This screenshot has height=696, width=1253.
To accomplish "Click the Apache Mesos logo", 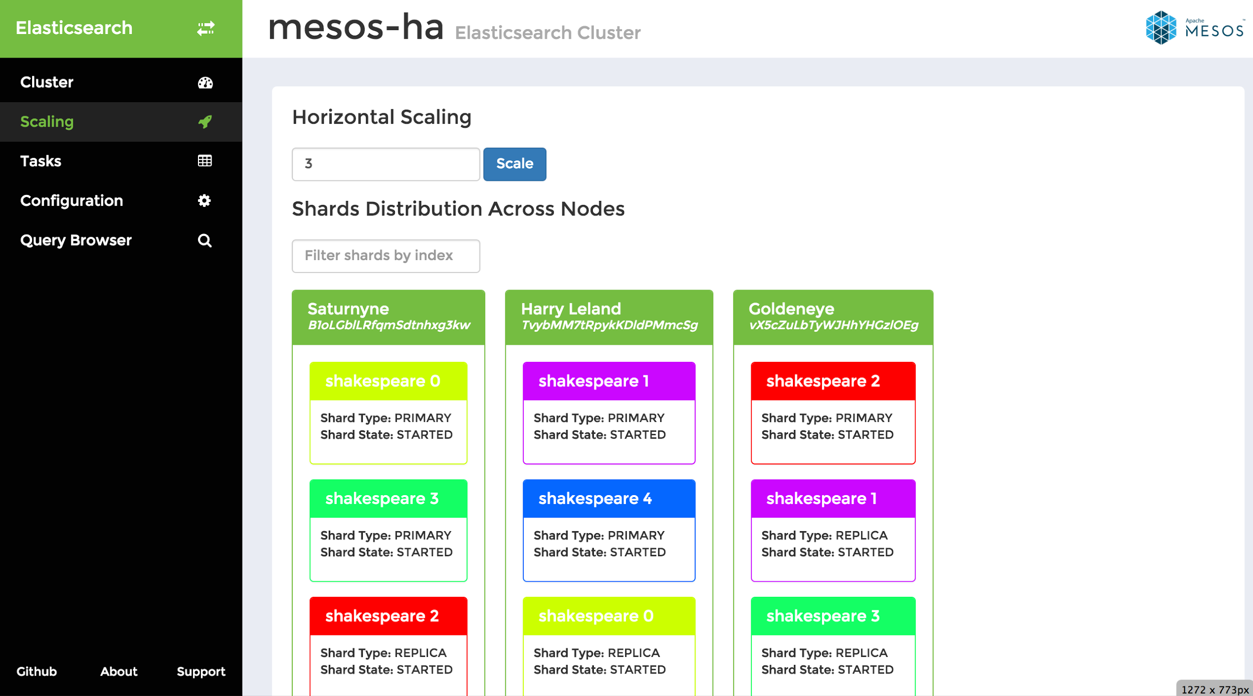I will 1194,28.
